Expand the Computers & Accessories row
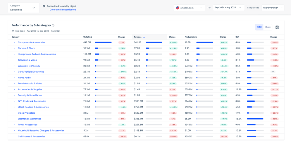 (14, 42)
